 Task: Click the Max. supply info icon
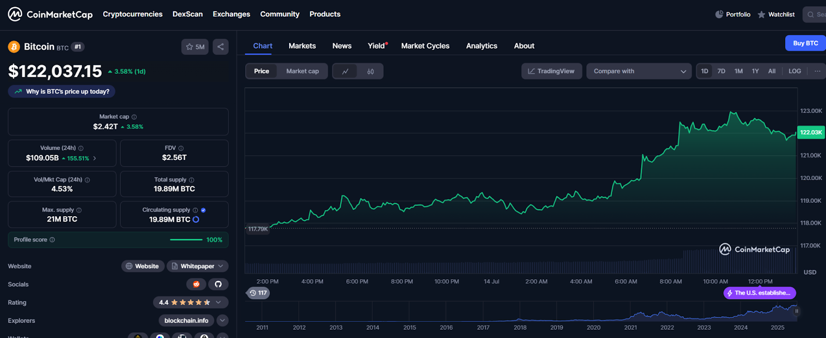pos(79,210)
